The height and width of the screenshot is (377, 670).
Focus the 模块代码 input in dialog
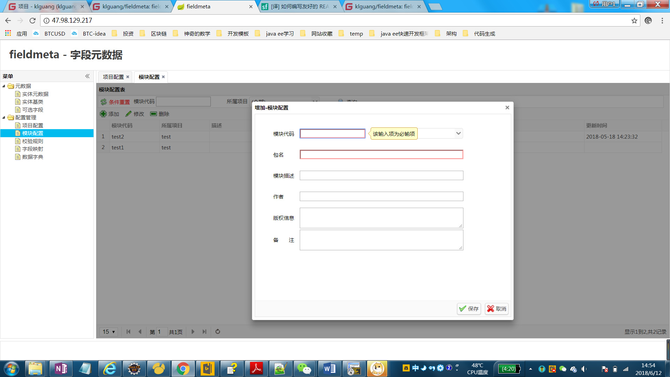pyautogui.click(x=333, y=134)
